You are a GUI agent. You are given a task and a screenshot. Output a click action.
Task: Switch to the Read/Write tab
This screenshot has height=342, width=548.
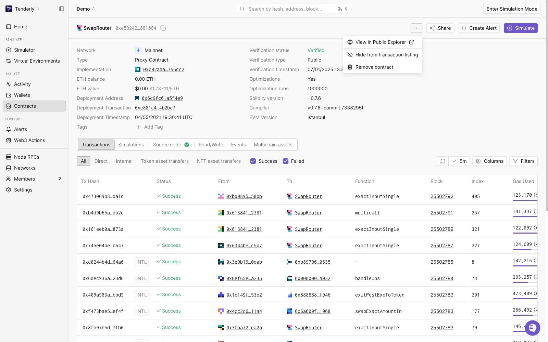click(x=211, y=145)
